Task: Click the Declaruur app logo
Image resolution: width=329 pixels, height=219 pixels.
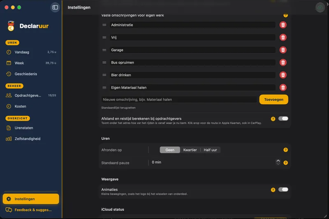Action: tap(11, 26)
